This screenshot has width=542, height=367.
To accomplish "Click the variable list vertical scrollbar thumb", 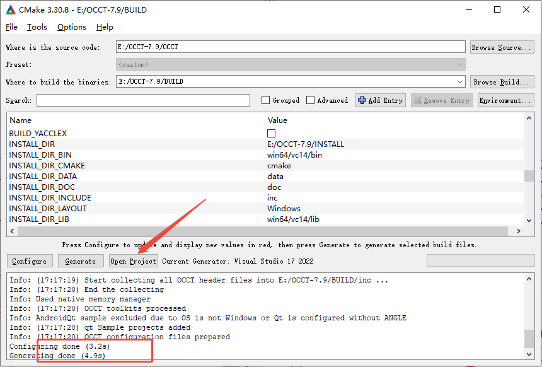I will click(x=529, y=176).
